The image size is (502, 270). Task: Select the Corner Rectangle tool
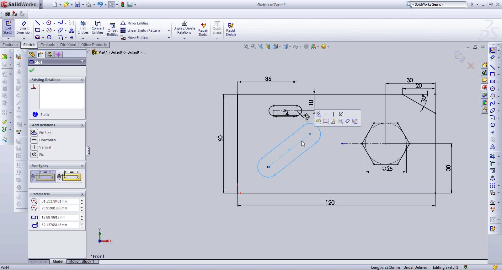click(38, 30)
